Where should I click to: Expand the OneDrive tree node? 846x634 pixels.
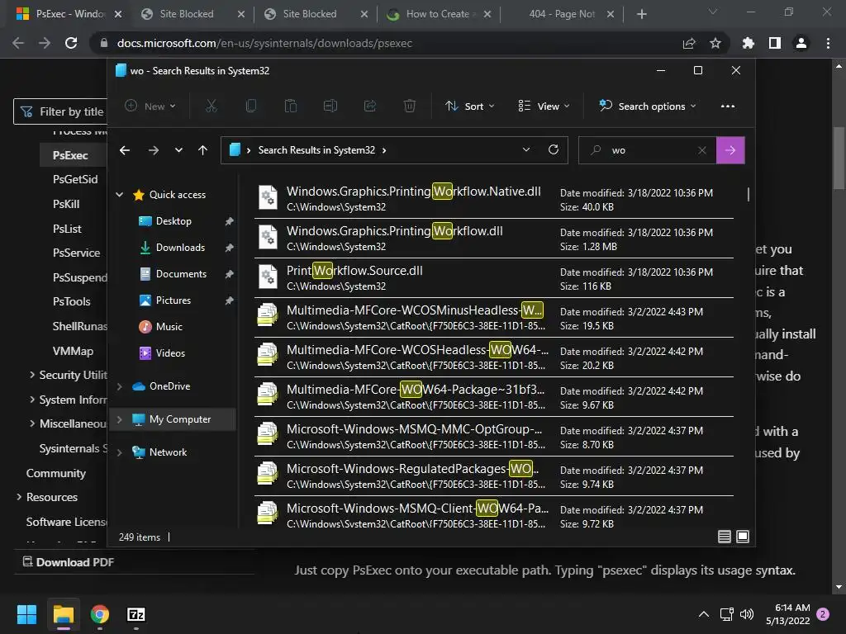point(119,386)
